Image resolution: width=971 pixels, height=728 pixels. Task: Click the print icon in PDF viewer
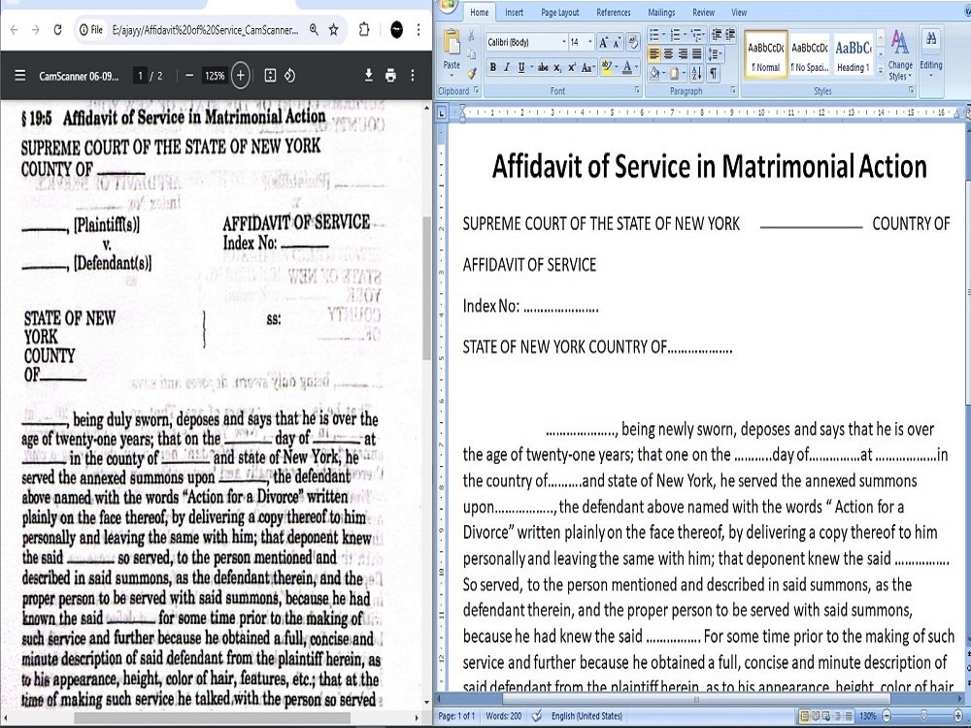pos(390,76)
